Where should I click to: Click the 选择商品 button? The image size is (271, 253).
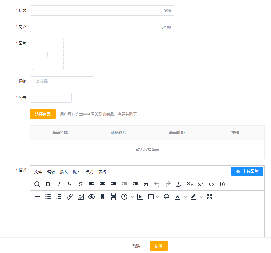pyautogui.click(x=43, y=114)
